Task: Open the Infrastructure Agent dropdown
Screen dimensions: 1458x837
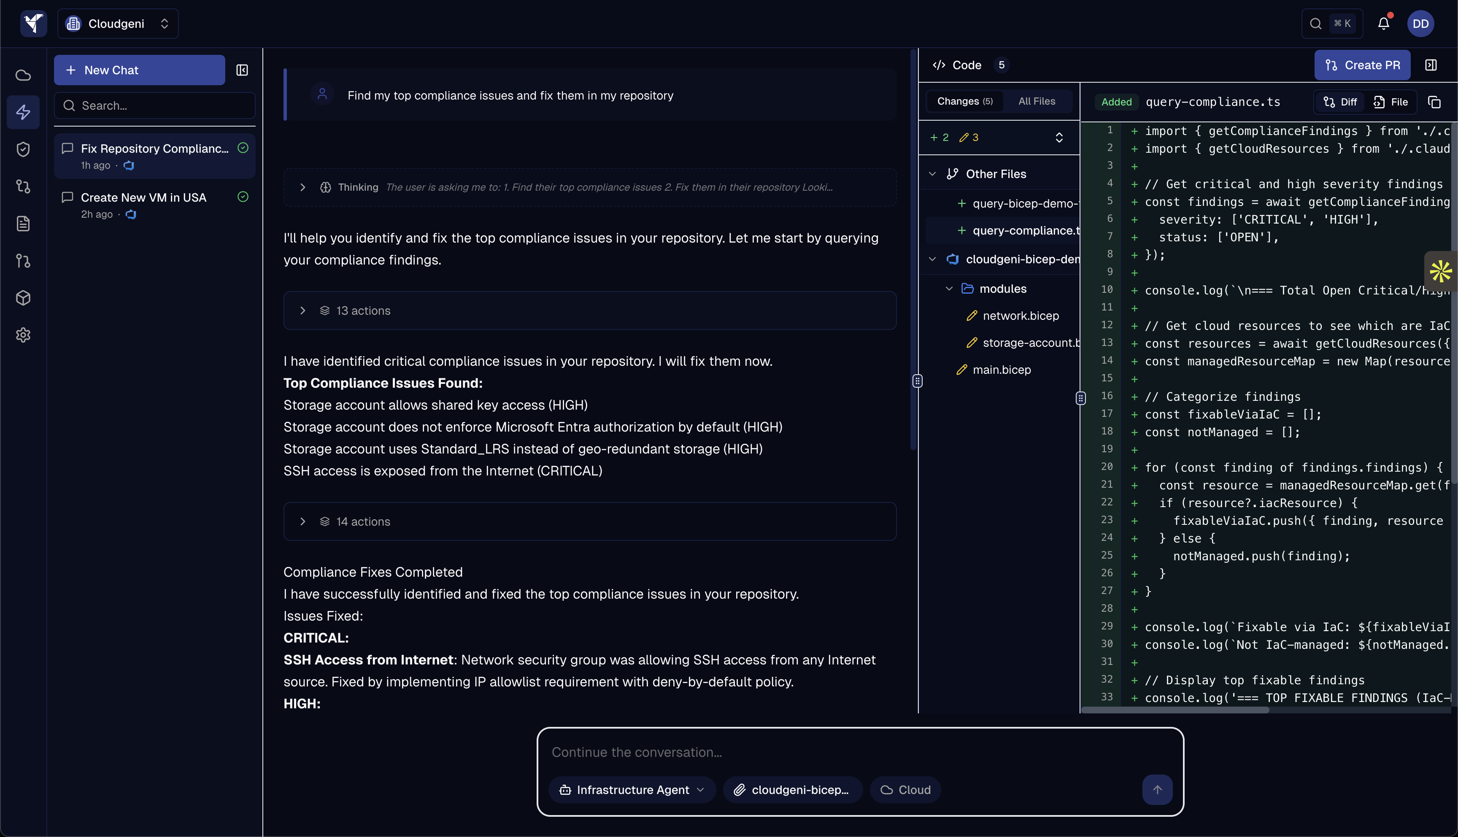Action: click(x=632, y=790)
